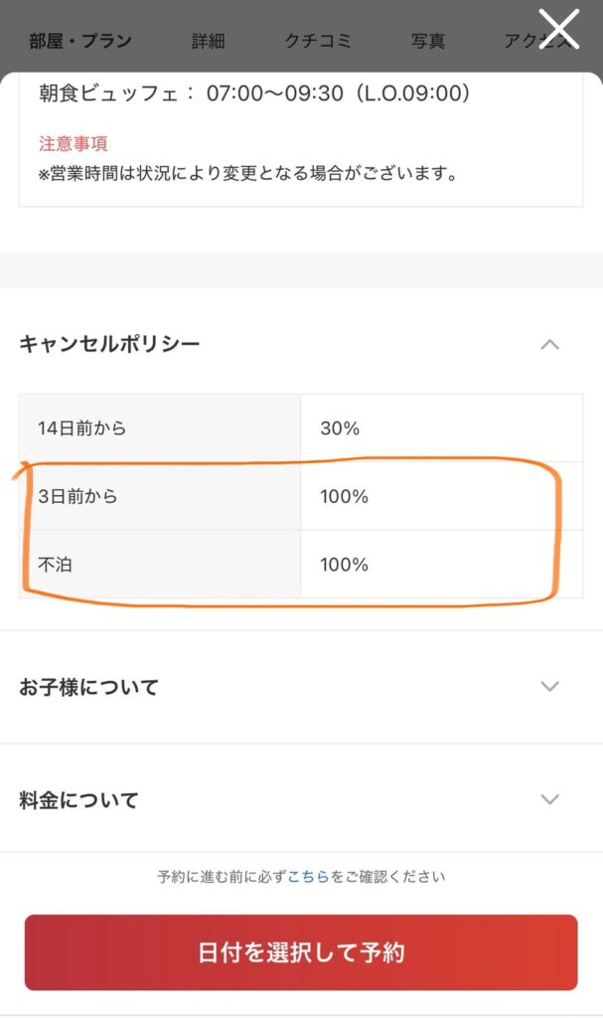This screenshot has width=603, height=1018.
Task: Click the 朝食ビュッフェ hours text
Action: click(253, 94)
